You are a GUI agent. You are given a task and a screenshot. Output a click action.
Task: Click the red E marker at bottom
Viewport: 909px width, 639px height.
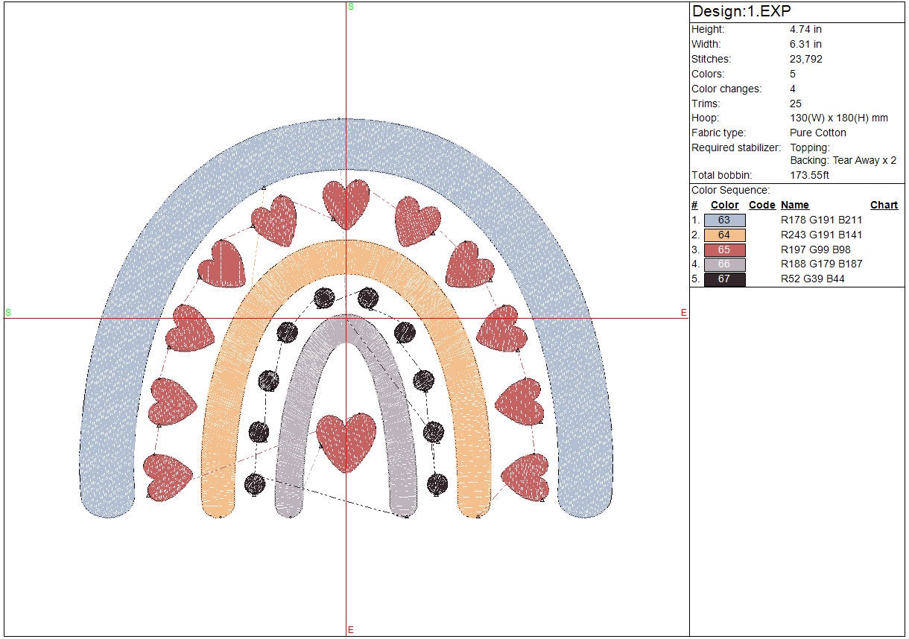click(x=350, y=630)
